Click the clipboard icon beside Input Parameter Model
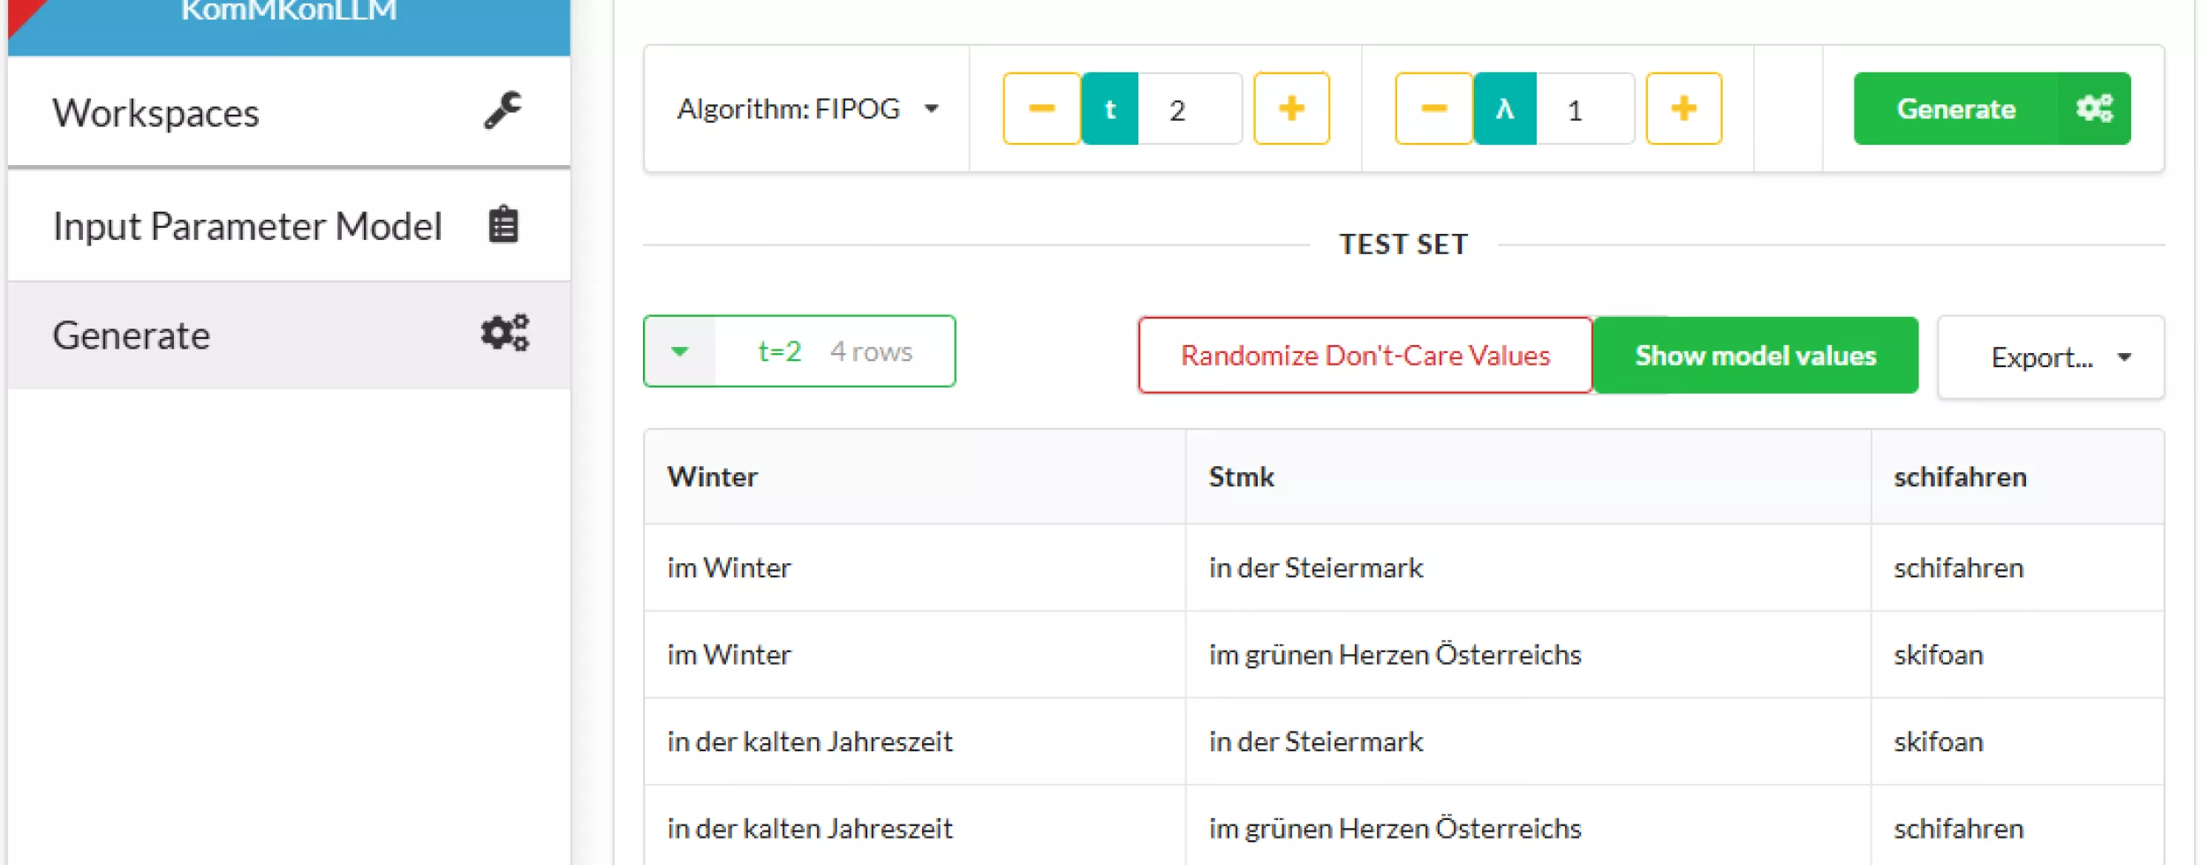 pos(503,224)
